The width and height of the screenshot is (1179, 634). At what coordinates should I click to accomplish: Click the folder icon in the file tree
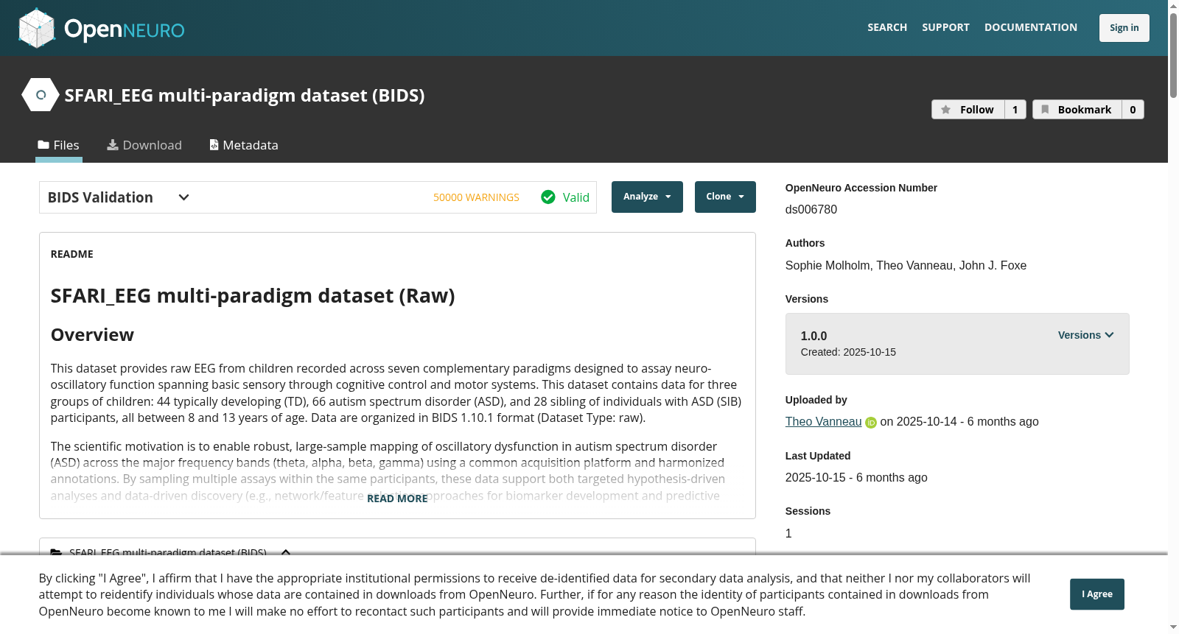tap(56, 552)
